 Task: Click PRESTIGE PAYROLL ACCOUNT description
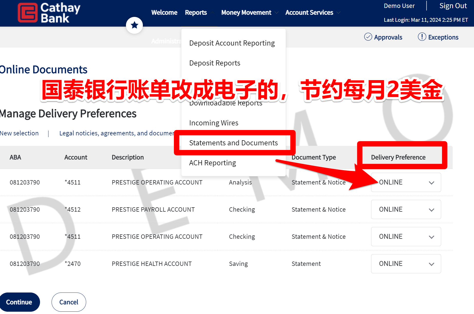153,209
